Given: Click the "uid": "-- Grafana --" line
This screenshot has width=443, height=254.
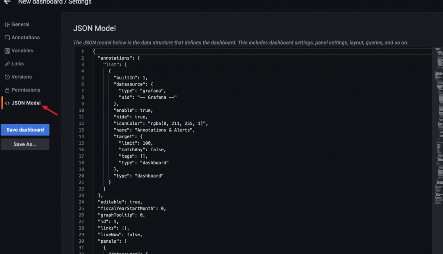Looking at the screenshot, I should tap(148, 97).
